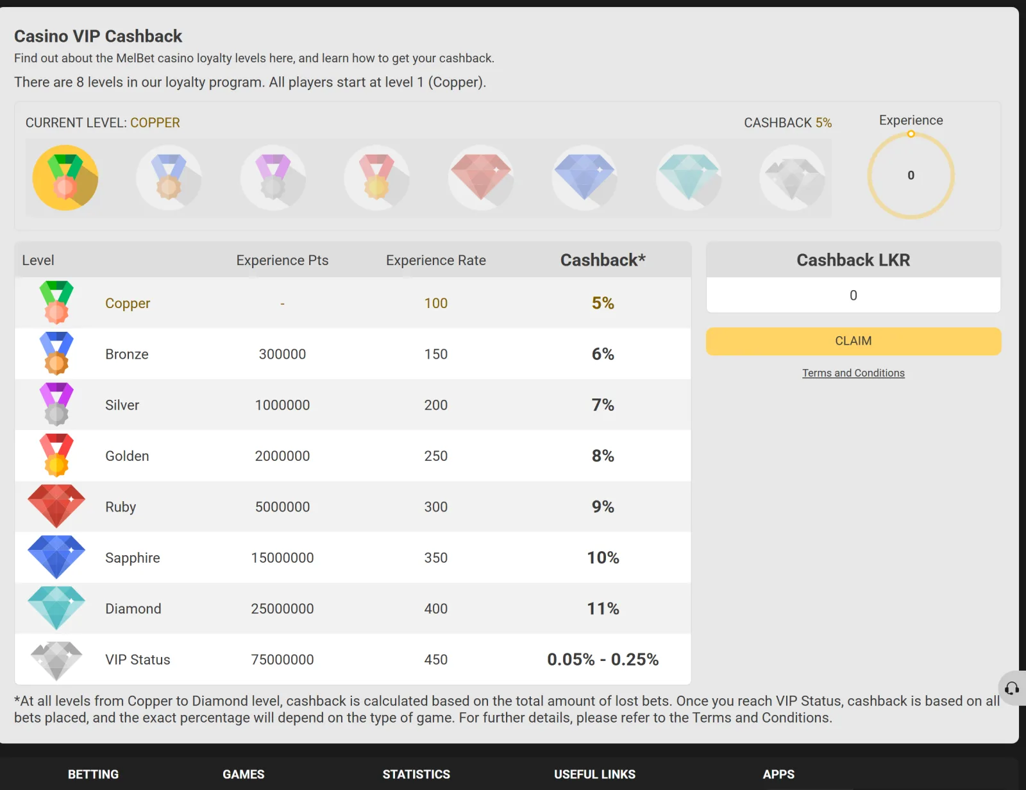Screen dimensions: 1026x790
Task: Click the Golden level name in the table
Action: (127, 456)
